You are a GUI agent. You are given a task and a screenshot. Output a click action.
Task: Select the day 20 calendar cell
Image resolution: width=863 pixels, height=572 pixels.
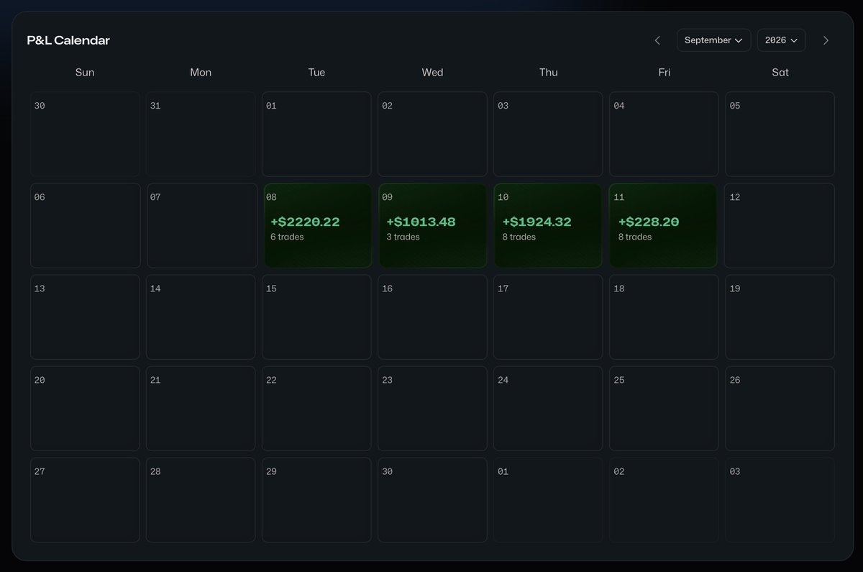point(85,409)
